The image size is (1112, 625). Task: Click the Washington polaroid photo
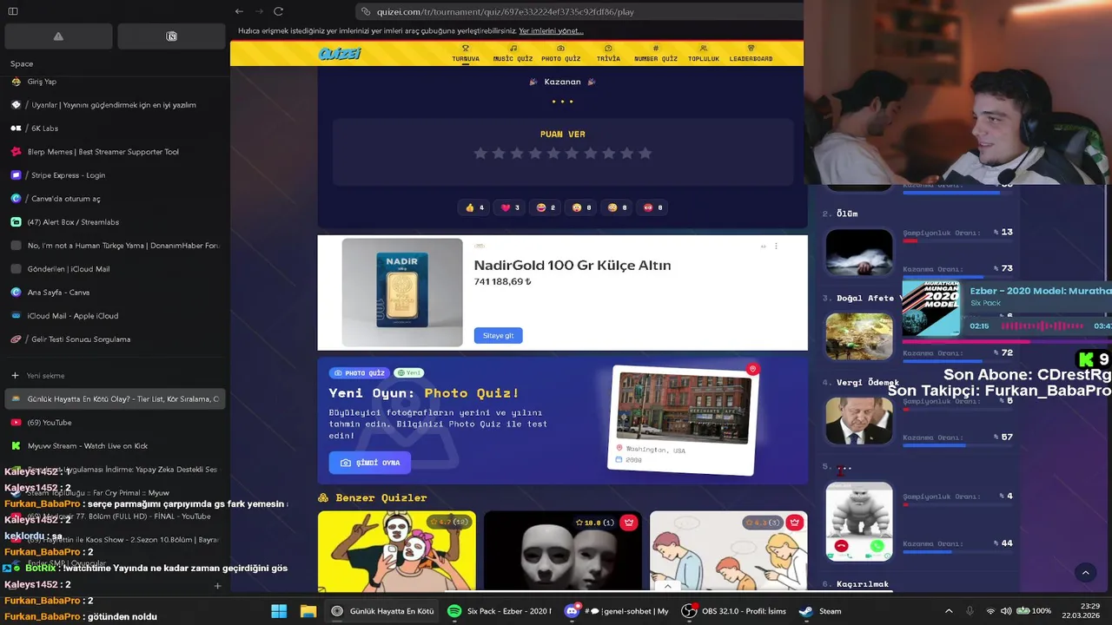[685, 419]
